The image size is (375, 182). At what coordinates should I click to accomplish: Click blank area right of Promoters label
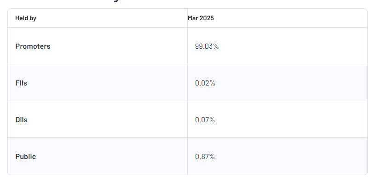(118, 46)
